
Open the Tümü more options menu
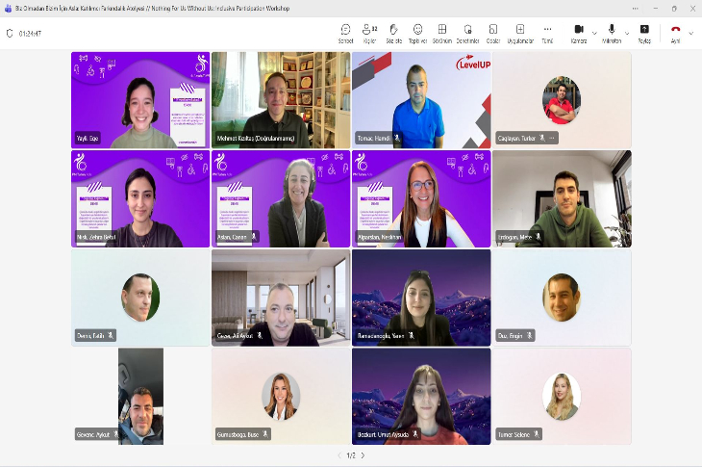pos(547,33)
